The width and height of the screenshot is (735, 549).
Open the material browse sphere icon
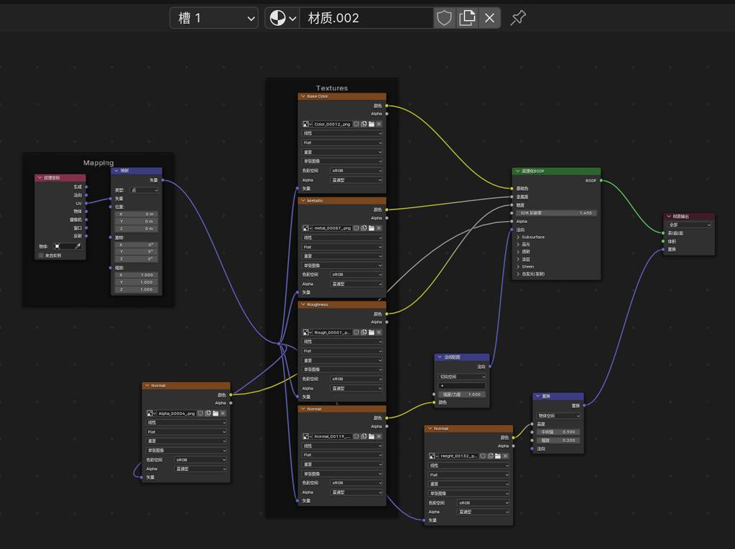click(282, 18)
